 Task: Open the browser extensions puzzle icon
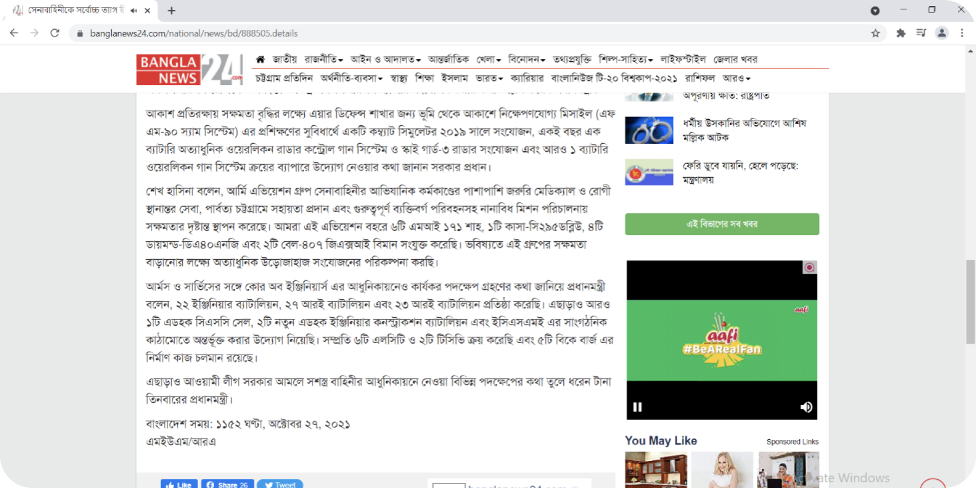click(901, 33)
